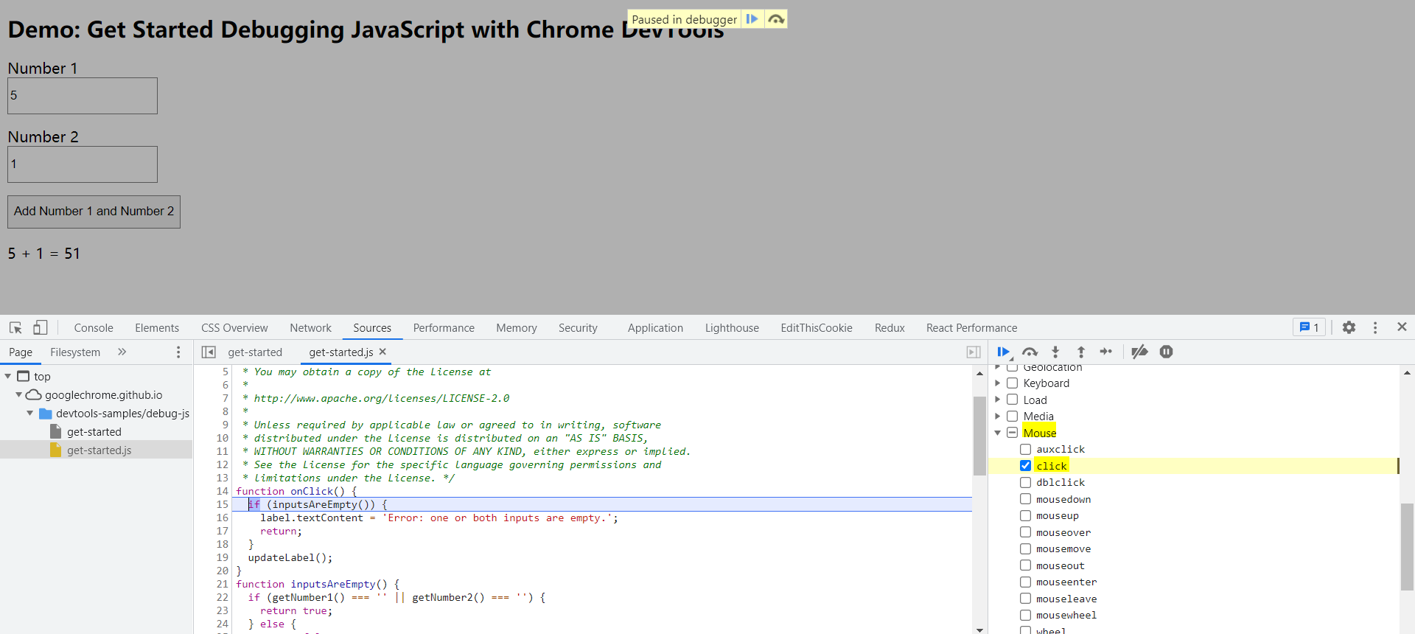Open the Lighthouse tab
The image size is (1415, 634).
tap(732, 328)
